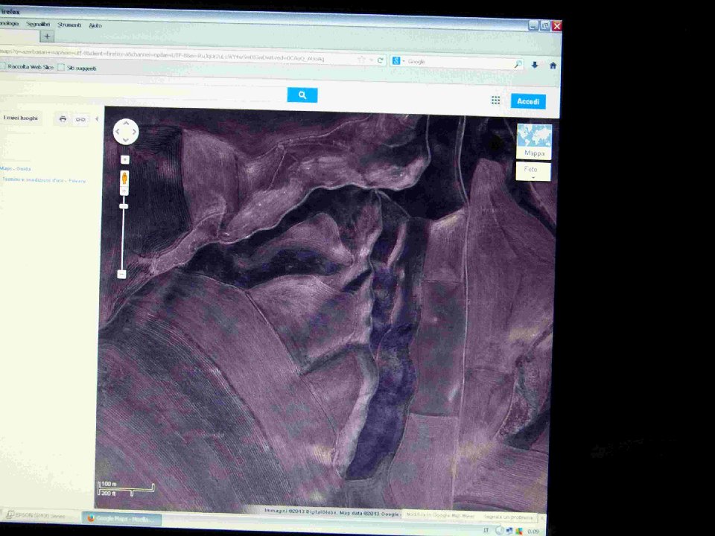
Task: Zoom out with the minus button
Action: click(121, 274)
